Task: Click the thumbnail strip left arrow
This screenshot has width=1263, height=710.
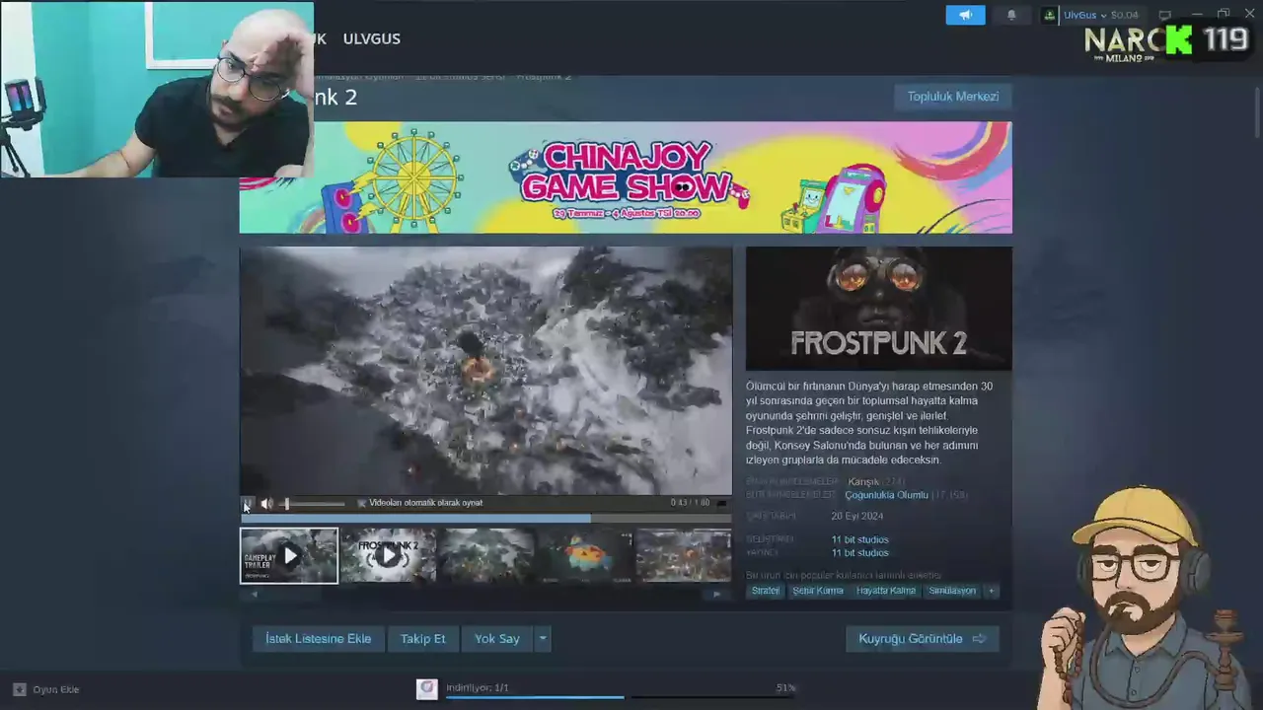Action: (x=255, y=594)
